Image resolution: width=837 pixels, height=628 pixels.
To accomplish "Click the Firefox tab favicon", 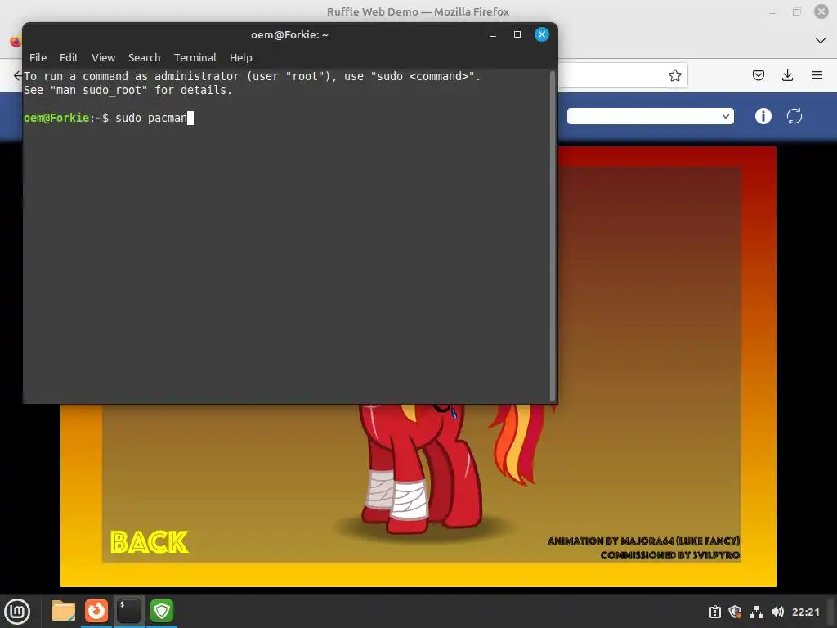I will [15, 41].
